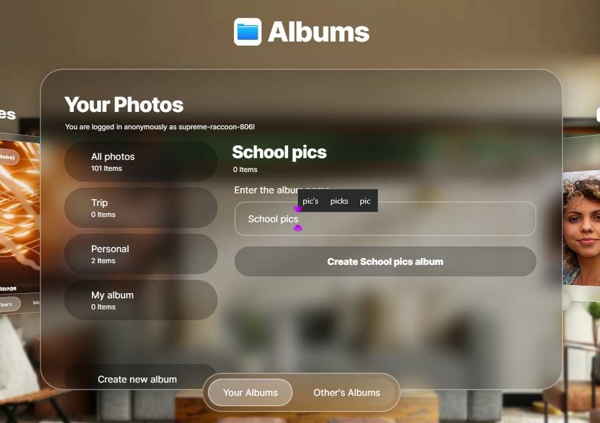Viewport: 600px width, 423px height.
Task: Click the blue folder Albums app icon
Action: (x=248, y=32)
